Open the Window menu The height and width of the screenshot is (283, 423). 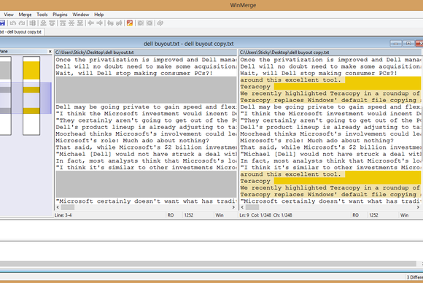point(81,15)
